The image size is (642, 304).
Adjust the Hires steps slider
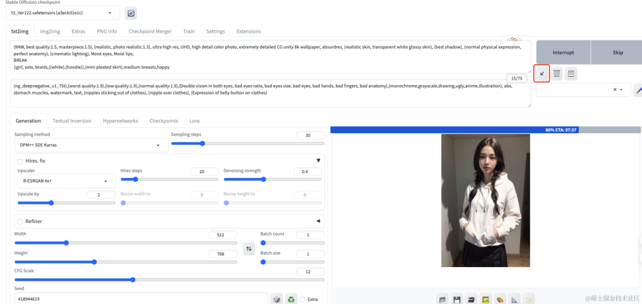point(169,179)
